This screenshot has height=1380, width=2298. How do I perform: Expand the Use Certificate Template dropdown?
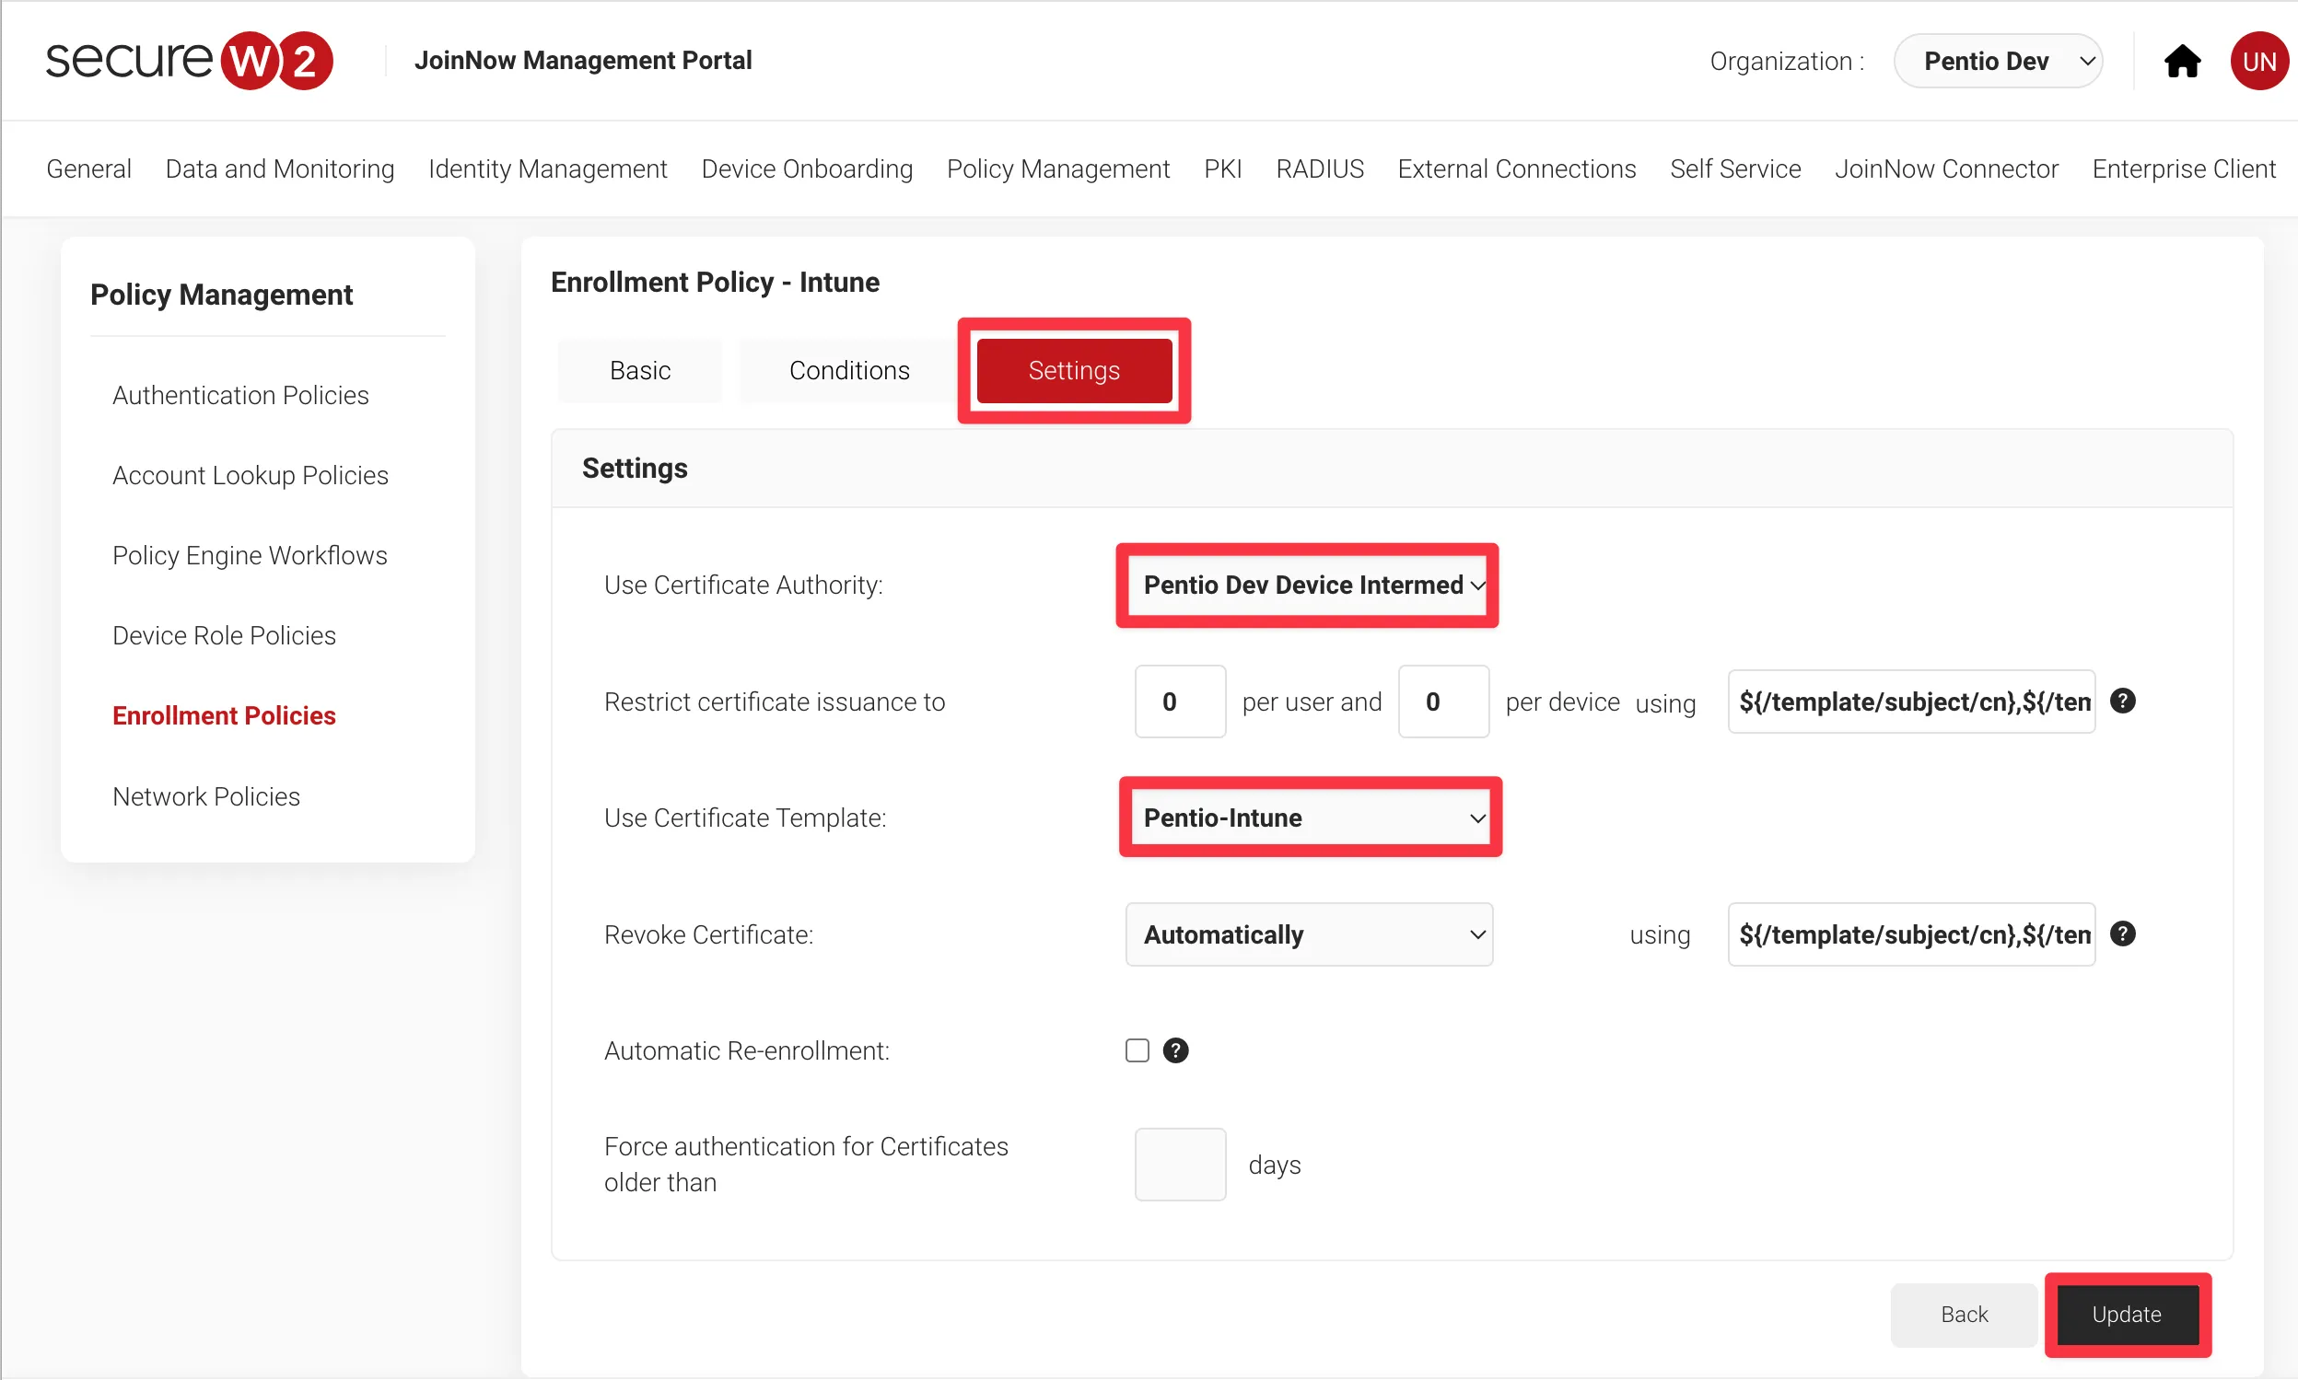1310,818
